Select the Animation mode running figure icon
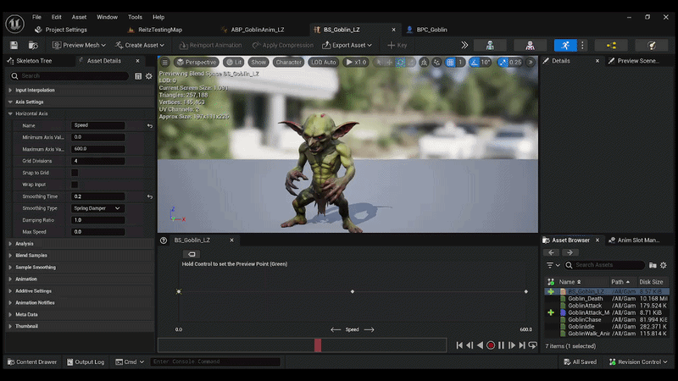Screen dimensions: 678x381 pos(565,45)
